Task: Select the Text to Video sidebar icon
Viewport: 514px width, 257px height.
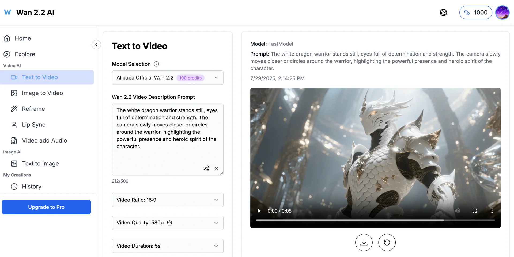Action: [14, 77]
